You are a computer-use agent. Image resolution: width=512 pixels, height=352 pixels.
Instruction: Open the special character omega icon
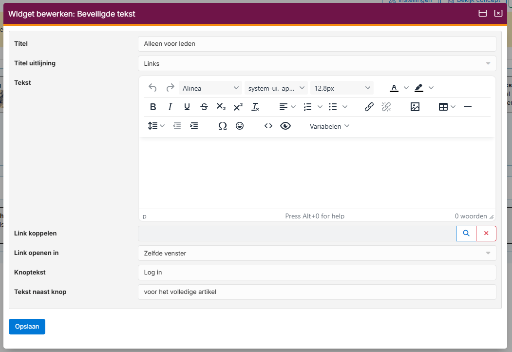click(x=223, y=126)
